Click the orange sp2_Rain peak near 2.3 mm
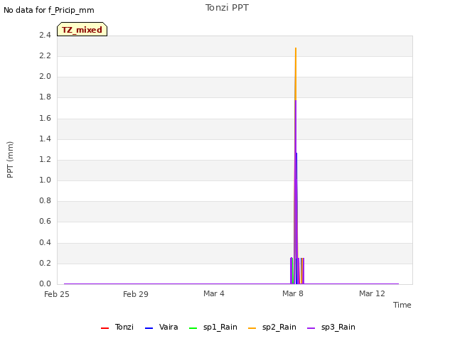The width and height of the screenshot is (455, 341). point(296,49)
